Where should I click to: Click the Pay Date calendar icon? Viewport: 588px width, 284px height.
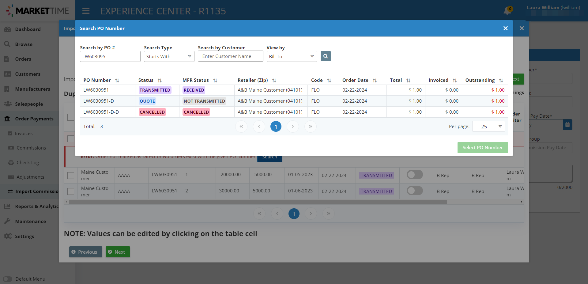coord(567,125)
